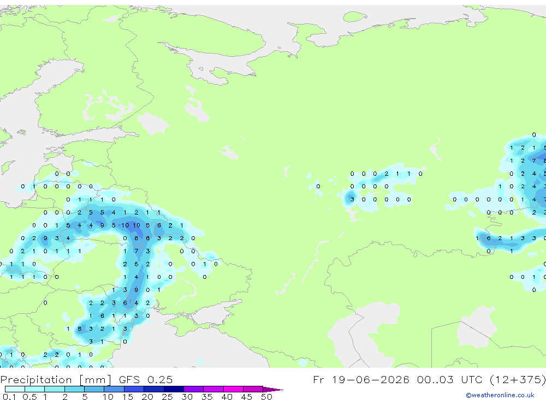
Task: Click the legend label '45'
Action: click(247, 397)
